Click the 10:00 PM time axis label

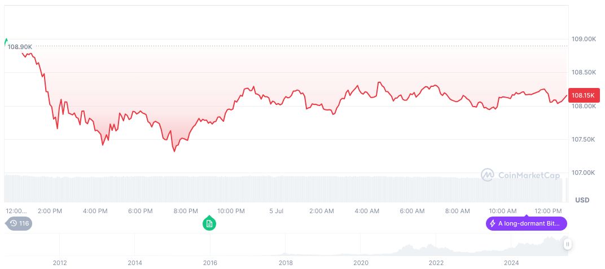tap(231, 211)
